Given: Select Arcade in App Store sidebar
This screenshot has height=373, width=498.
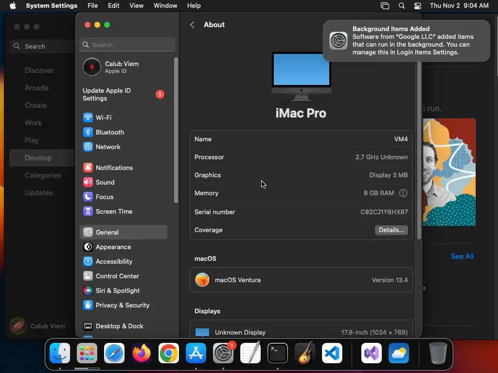Looking at the screenshot, I should coord(36,88).
